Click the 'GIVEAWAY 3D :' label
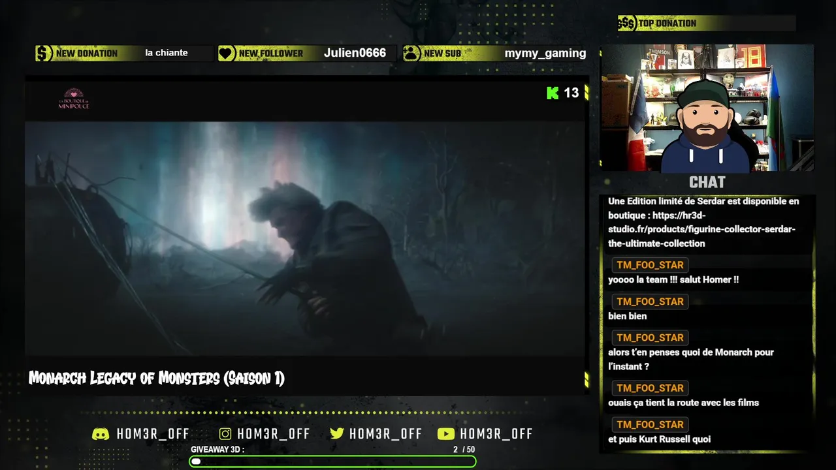This screenshot has height=470, width=836. click(x=217, y=450)
